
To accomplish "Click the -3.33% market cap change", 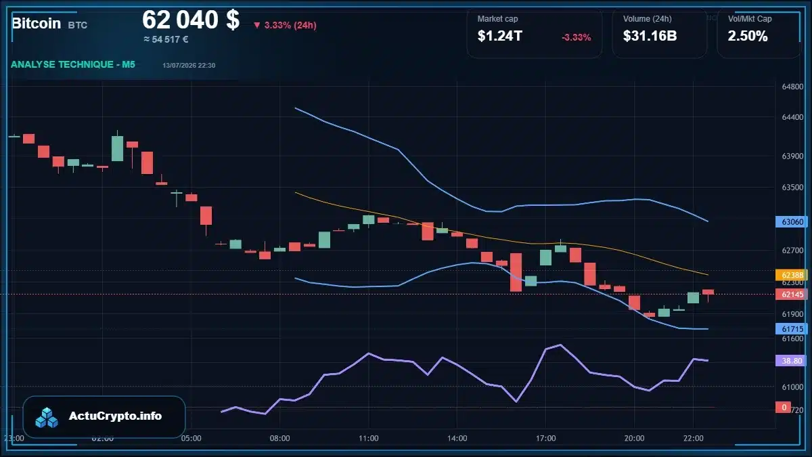I will click(x=577, y=37).
